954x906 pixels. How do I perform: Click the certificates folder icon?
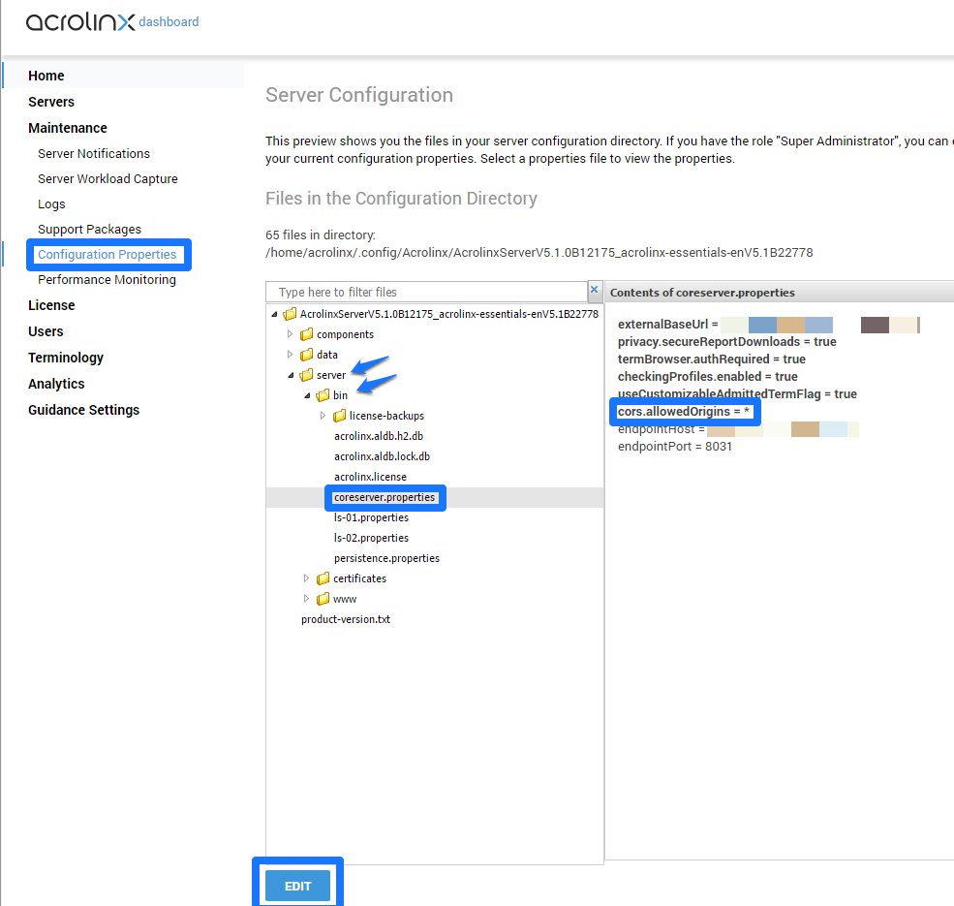click(323, 578)
